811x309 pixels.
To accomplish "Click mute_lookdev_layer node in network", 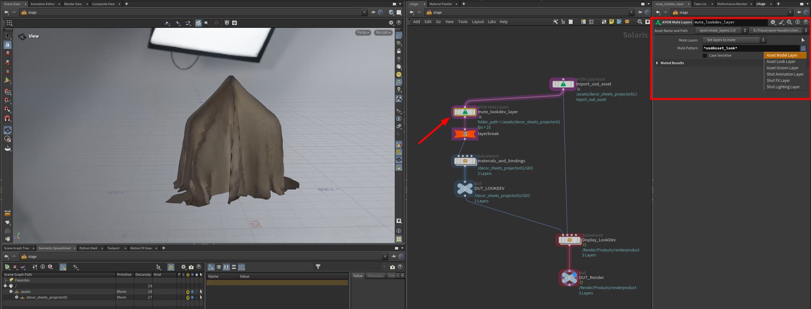I will point(465,112).
